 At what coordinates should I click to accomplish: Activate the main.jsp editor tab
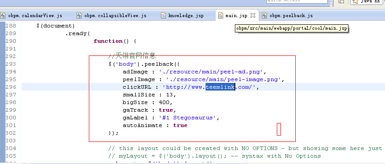click(236, 16)
